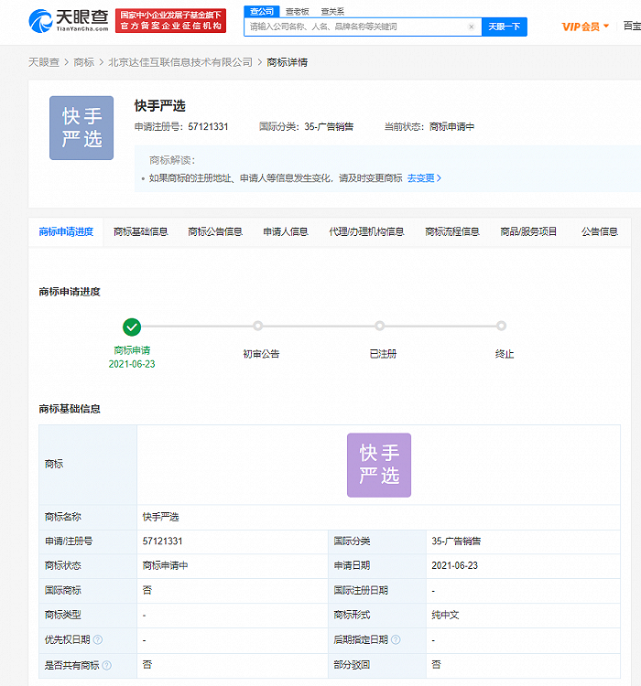The image size is (641, 686).
Task: Click the 纯中文 value in 商标形式 row
Action: 445,616
